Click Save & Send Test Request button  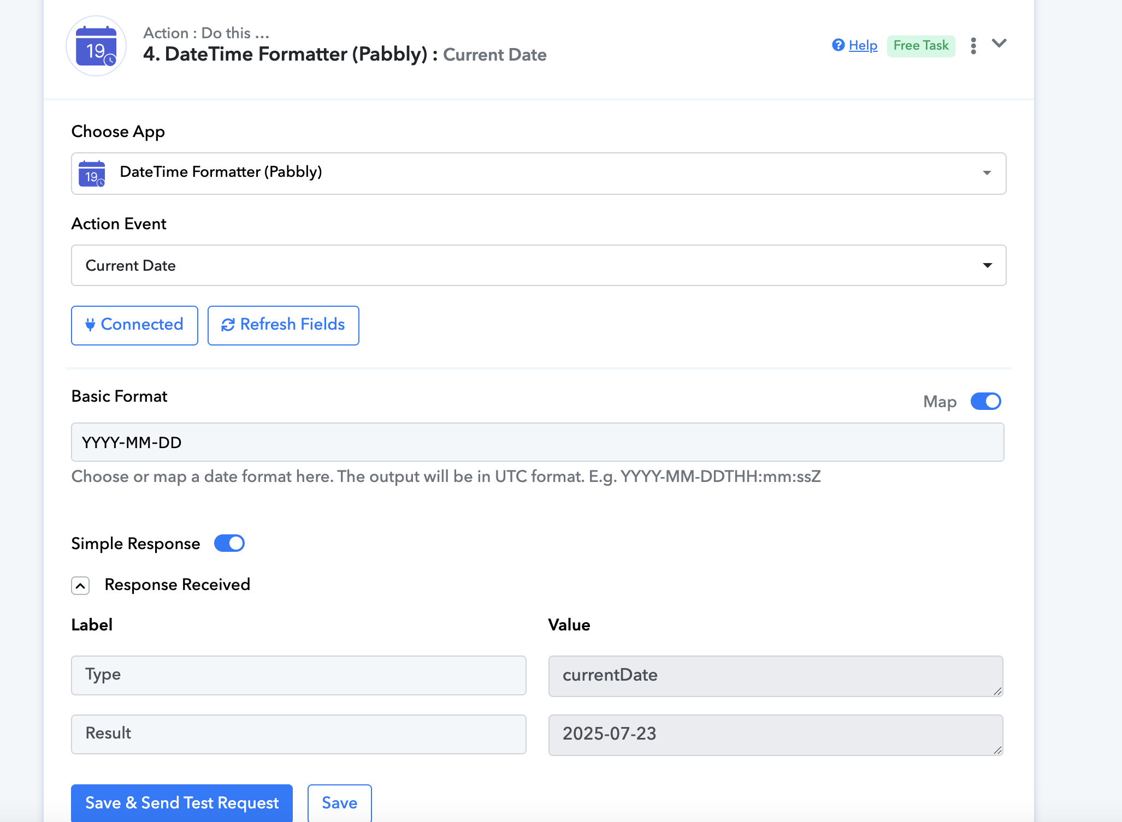click(x=182, y=803)
